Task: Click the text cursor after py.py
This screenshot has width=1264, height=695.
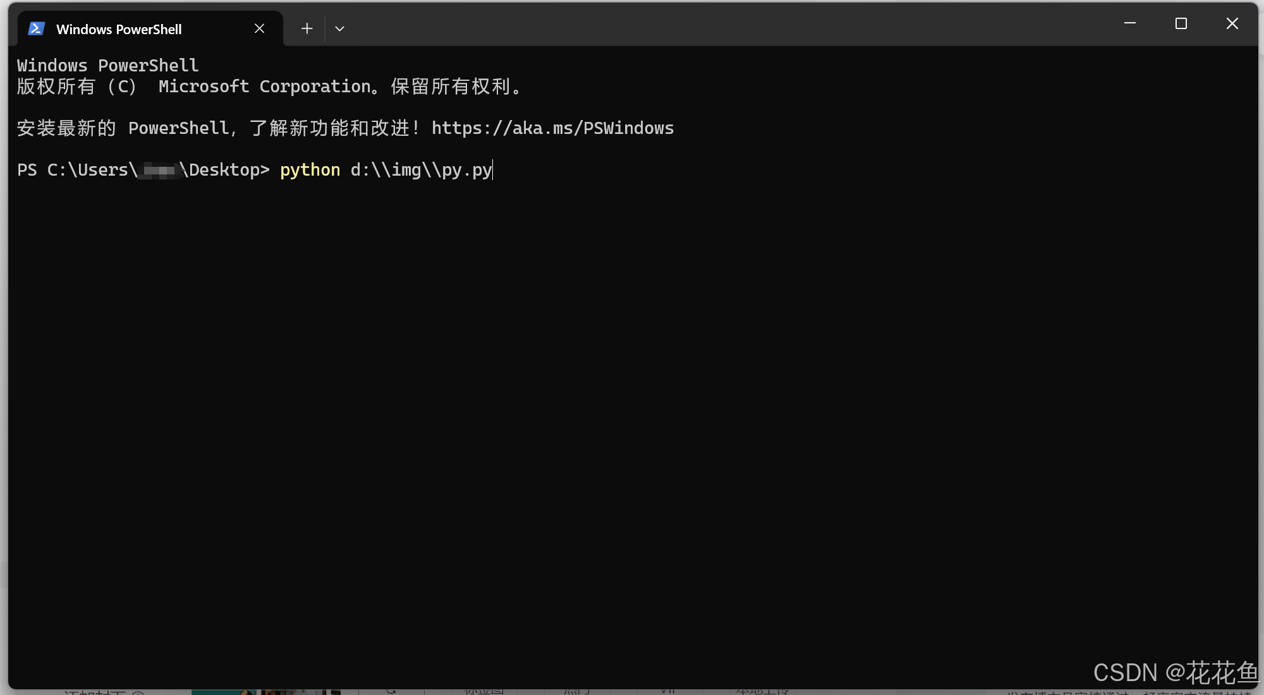Action: pos(494,170)
